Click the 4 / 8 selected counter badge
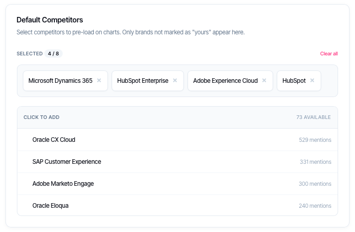The width and height of the screenshot is (355, 232). tap(54, 54)
